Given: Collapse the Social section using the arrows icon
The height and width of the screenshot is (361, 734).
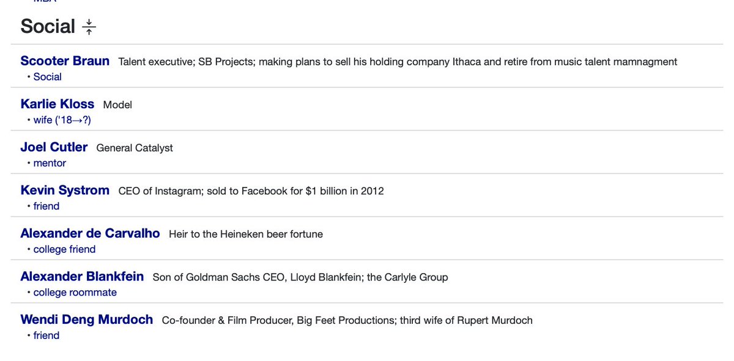Looking at the screenshot, I should pos(89,27).
